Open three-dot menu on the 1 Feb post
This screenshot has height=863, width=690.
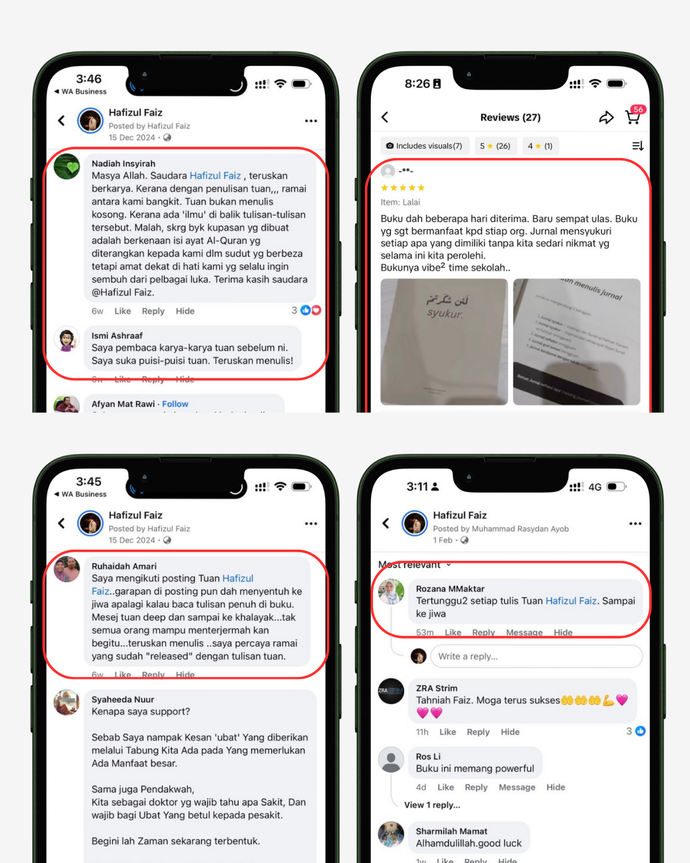point(635,524)
